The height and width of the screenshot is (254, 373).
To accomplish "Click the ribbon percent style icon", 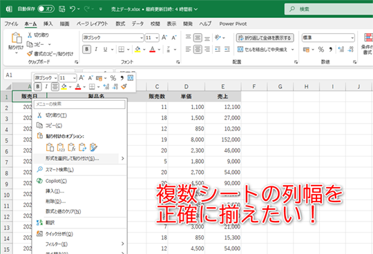I will (x=321, y=50).
